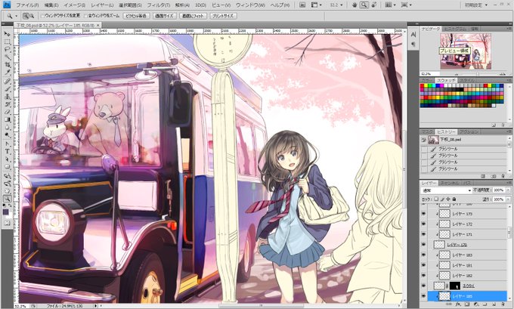Screen dimensions: 514x309
Task: Open the layer opacity 不透明度 slider arrow
Action: point(508,190)
